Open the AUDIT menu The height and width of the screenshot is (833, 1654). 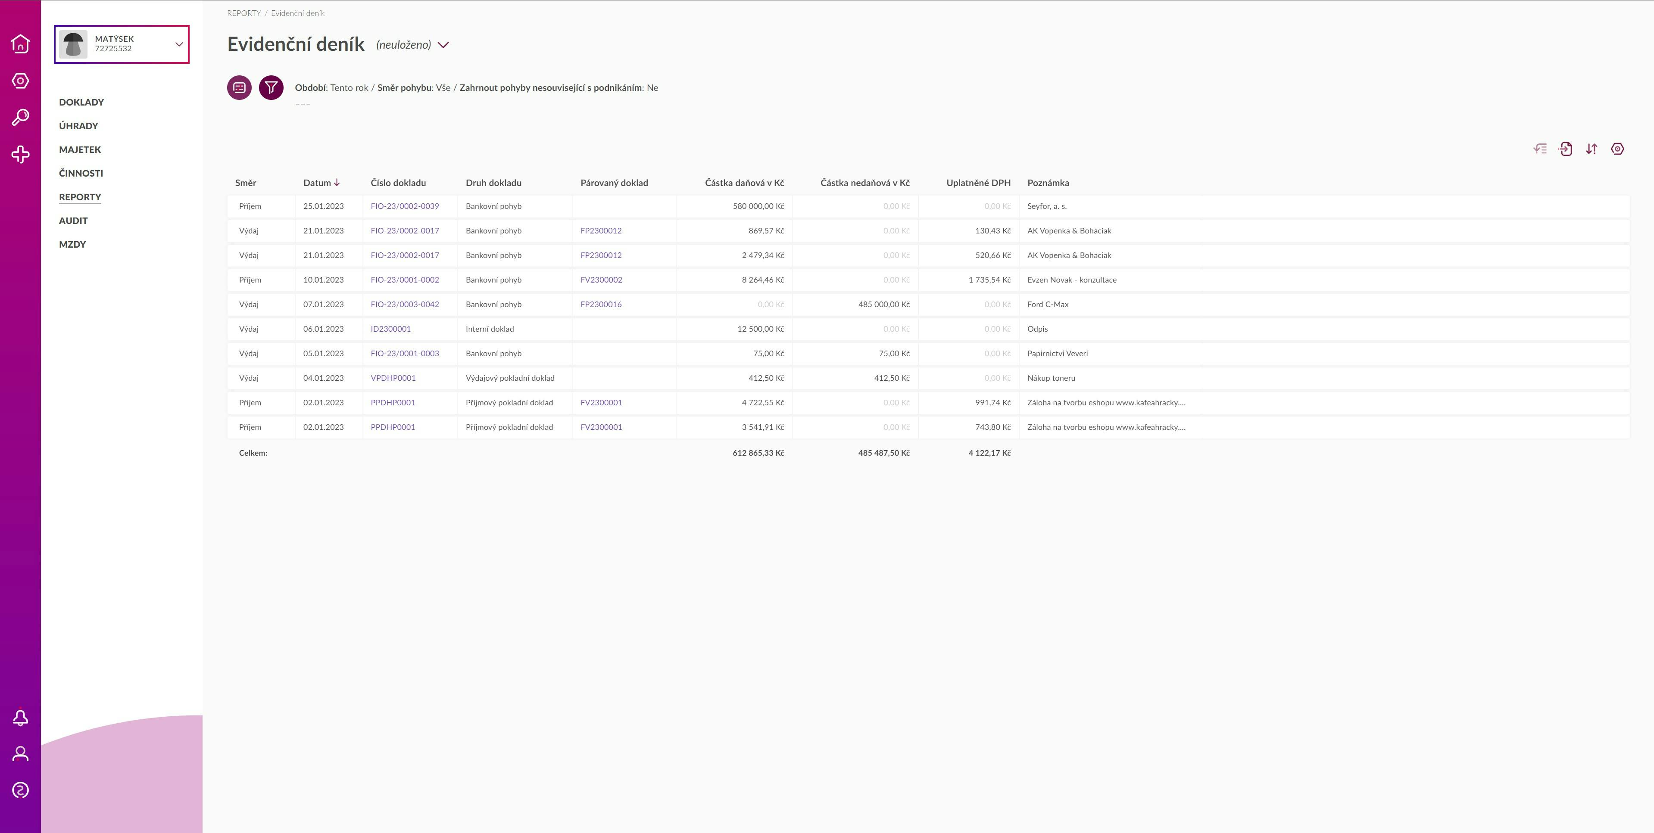tap(73, 221)
